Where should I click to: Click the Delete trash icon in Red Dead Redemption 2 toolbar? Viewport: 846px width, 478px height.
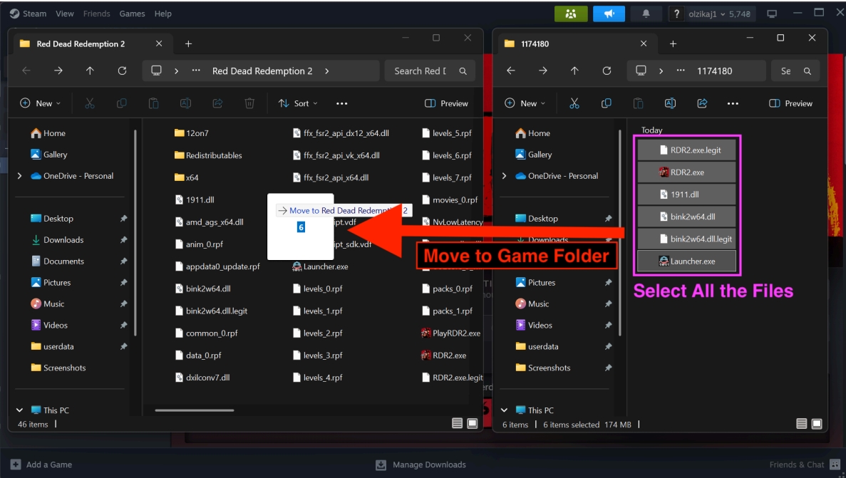(x=249, y=103)
